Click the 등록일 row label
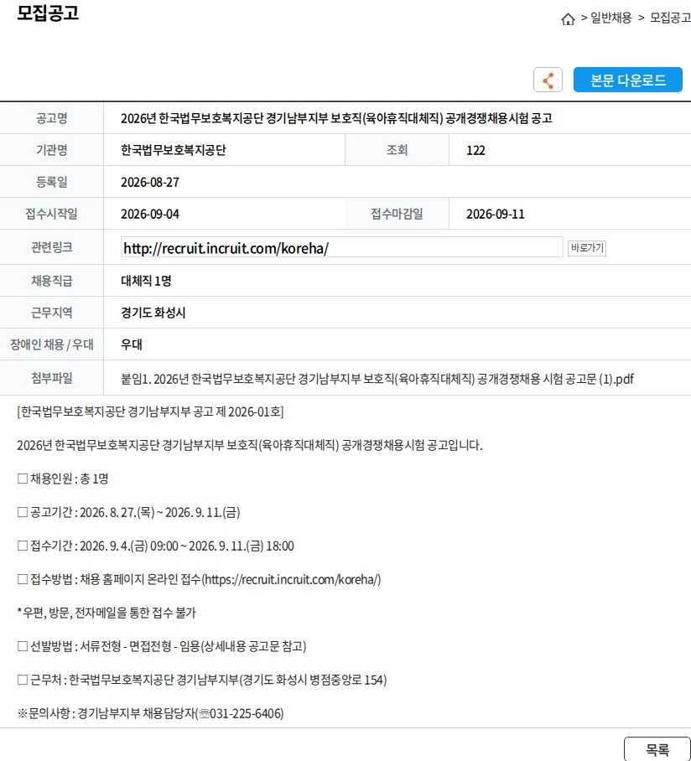Viewport: 691px width, 761px height. [x=51, y=182]
